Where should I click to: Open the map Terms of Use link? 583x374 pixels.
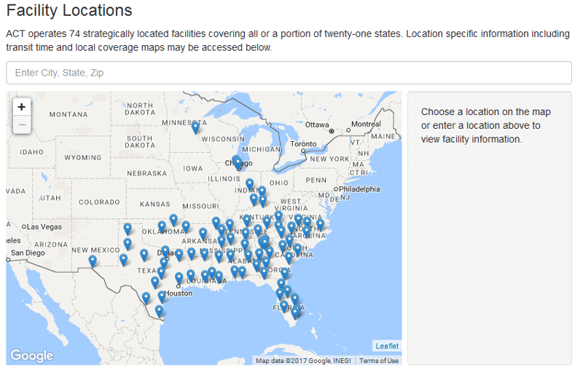pos(379,361)
